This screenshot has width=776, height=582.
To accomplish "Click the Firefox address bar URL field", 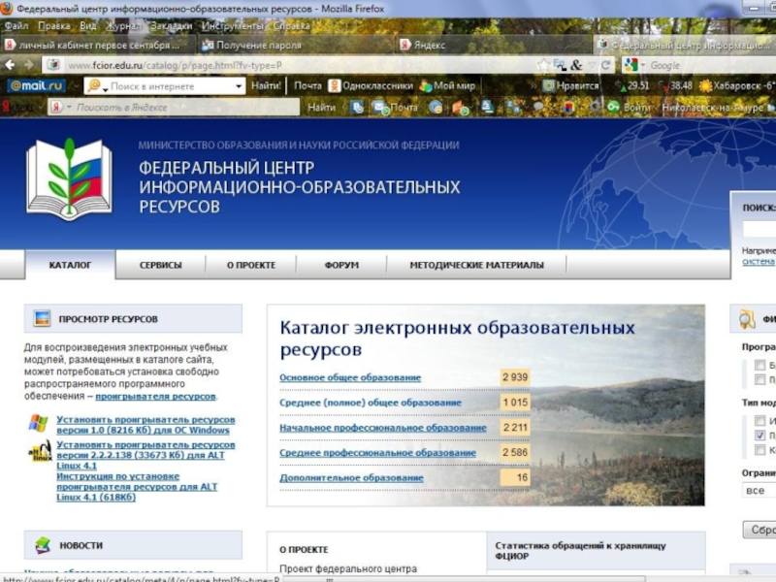I will tap(291, 65).
